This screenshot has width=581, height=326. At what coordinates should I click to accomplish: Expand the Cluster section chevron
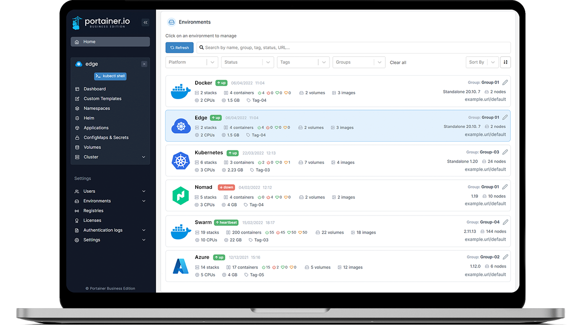click(x=144, y=157)
